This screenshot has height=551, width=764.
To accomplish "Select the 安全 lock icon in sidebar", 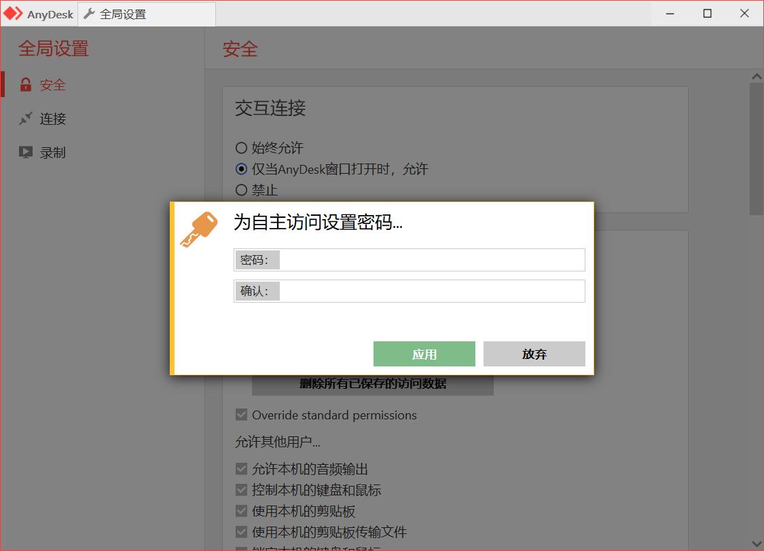I will pyautogui.click(x=25, y=84).
